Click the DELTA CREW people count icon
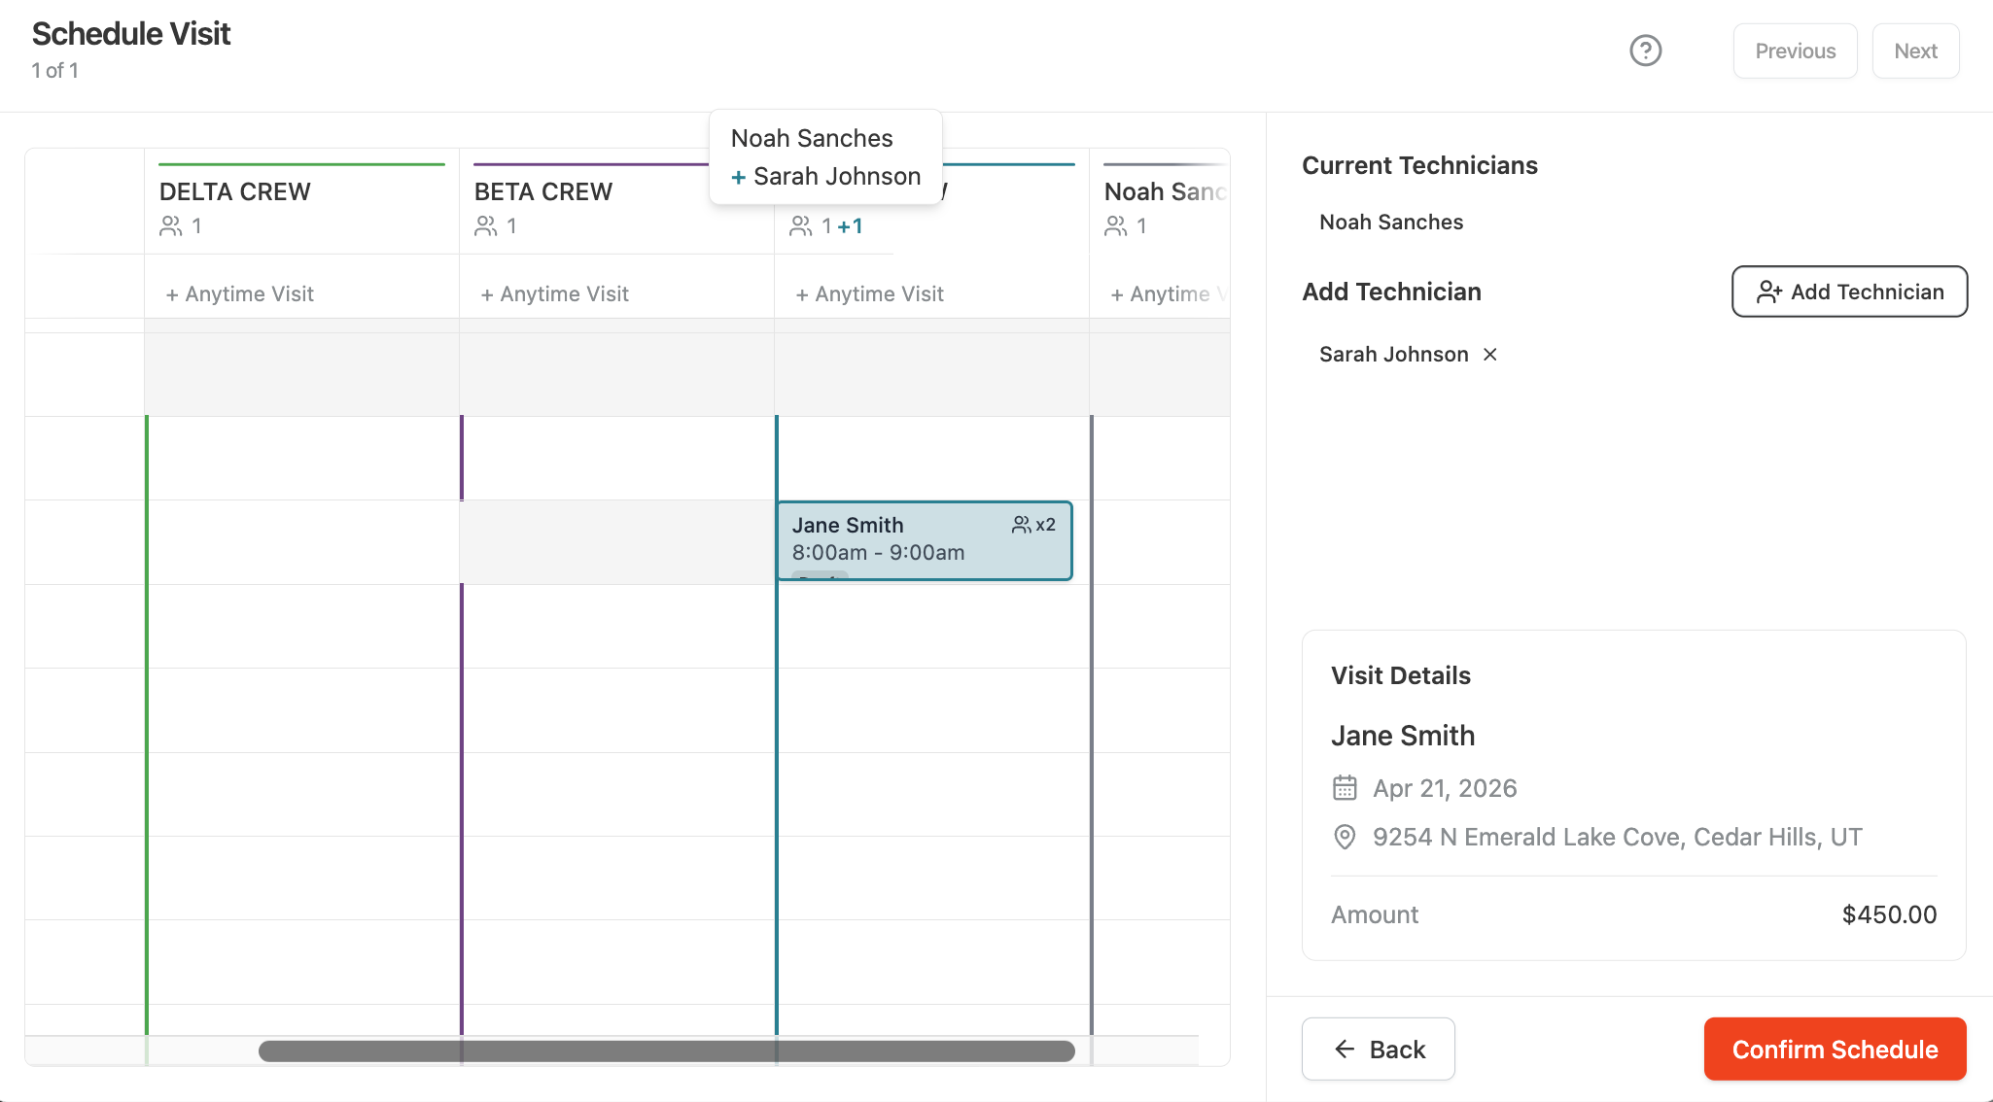The height and width of the screenshot is (1102, 1993). point(171,225)
